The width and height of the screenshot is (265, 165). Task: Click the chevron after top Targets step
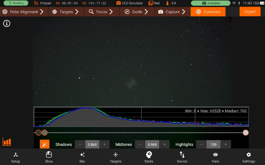coord(77,12)
